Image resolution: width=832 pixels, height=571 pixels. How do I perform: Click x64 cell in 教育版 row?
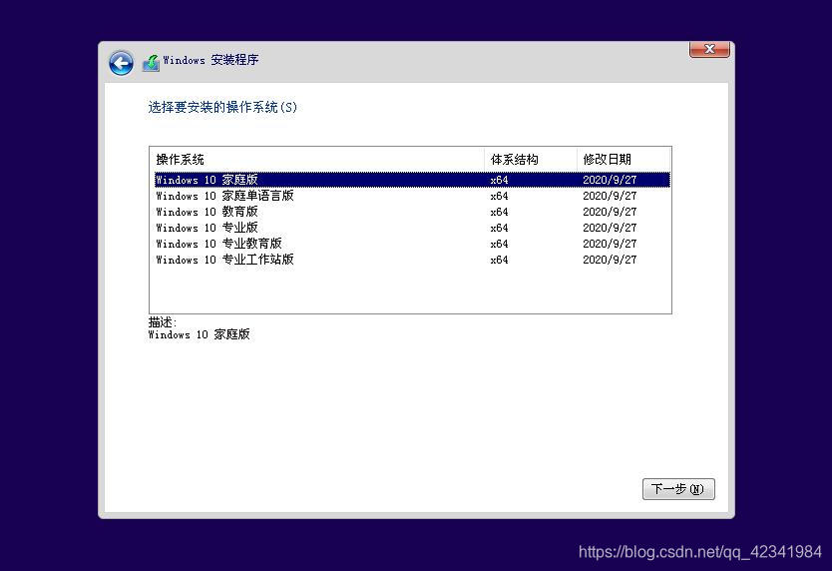(500, 212)
